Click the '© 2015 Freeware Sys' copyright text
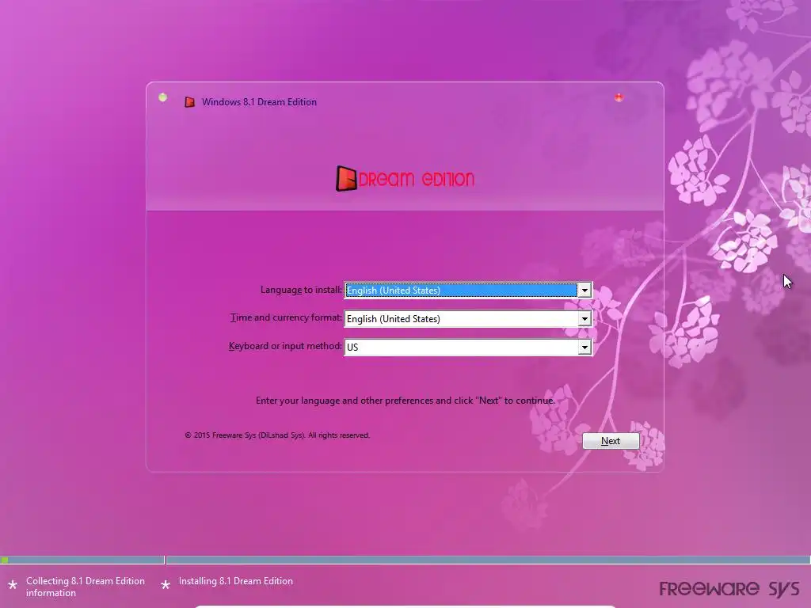The image size is (811, 608). click(277, 435)
